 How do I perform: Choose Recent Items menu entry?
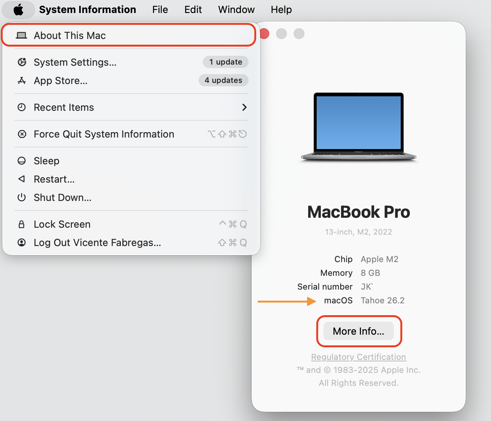click(x=131, y=107)
